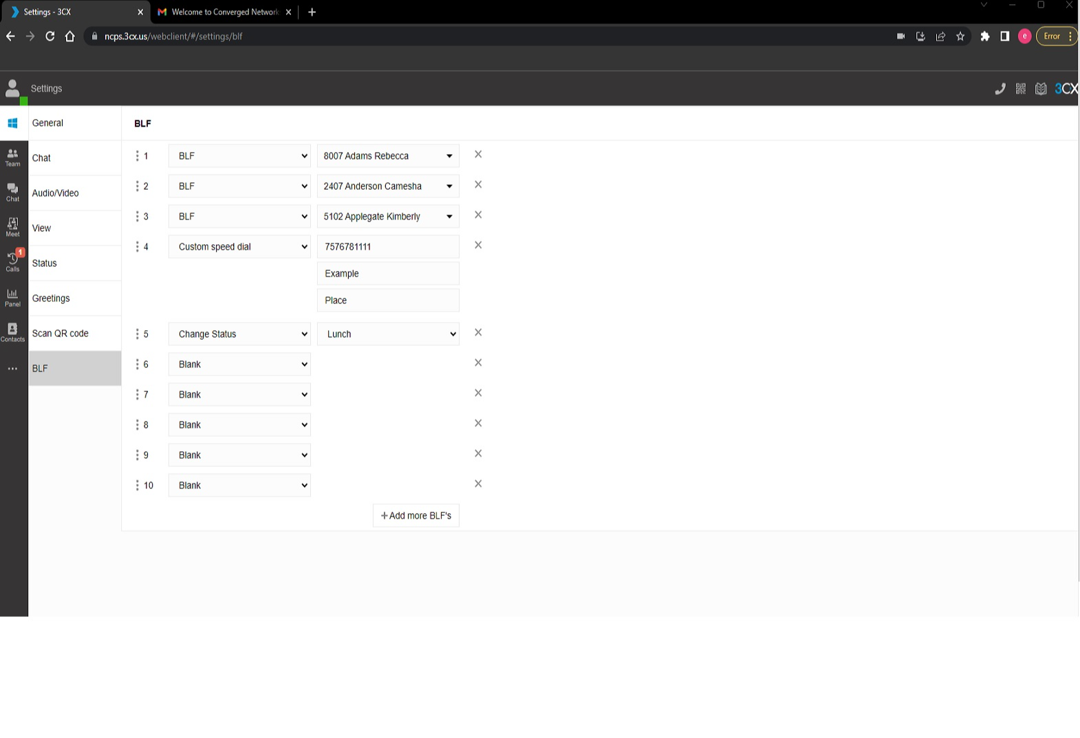Open row 10 Blank type dropdown
1080x738 pixels.
[239, 486]
